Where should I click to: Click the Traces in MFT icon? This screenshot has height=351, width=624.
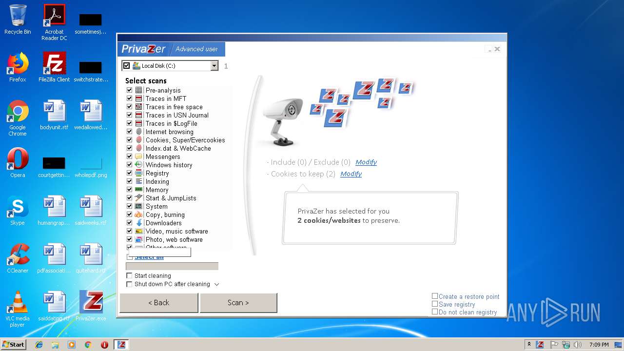pos(139,98)
